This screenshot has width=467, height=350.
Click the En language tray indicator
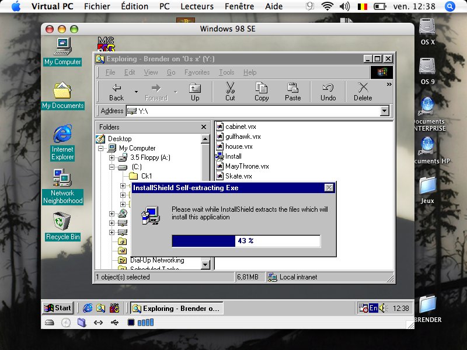(373, 309)
